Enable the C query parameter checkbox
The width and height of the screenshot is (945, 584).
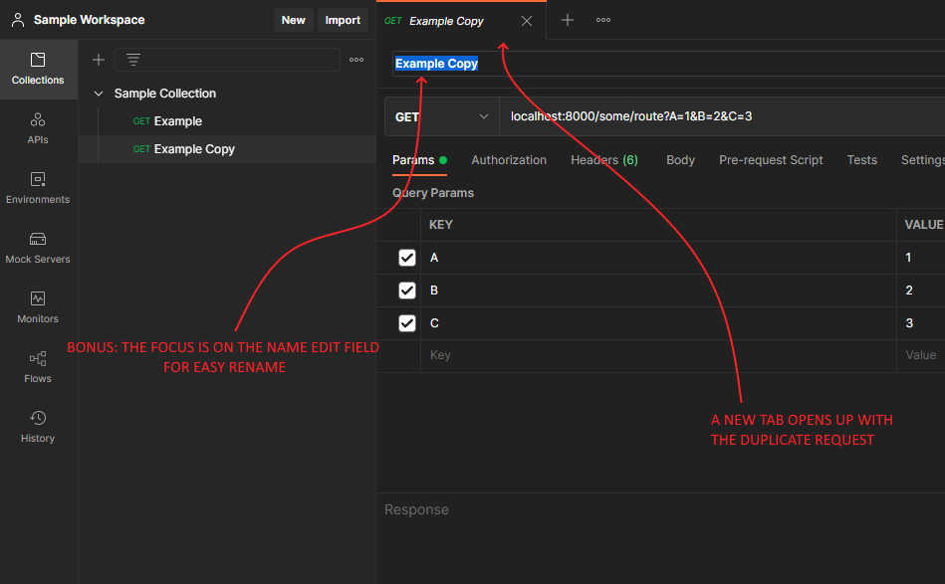406,322
